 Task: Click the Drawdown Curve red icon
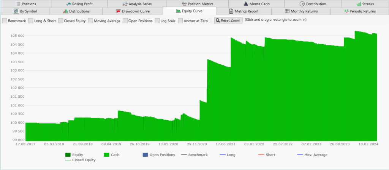(118, 11)
